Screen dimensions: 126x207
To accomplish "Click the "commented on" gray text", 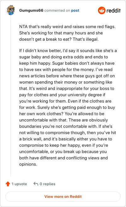I will click(x=57, y=10).
